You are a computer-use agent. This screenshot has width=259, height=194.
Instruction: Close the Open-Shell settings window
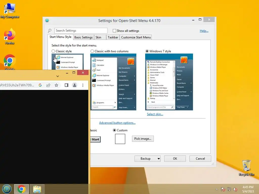pos(209,20)
